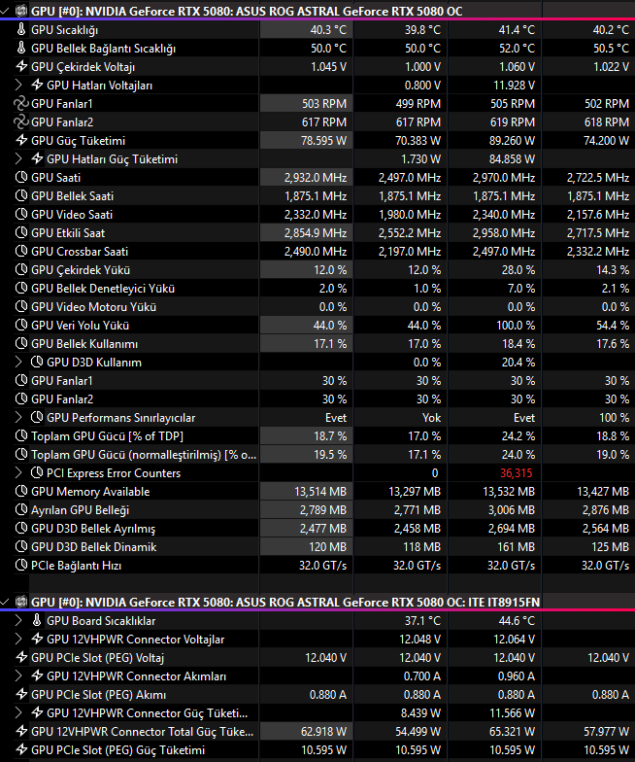Click the 11.928 V rail voltage maximum value
635x762 pixels.
(515, 86)
